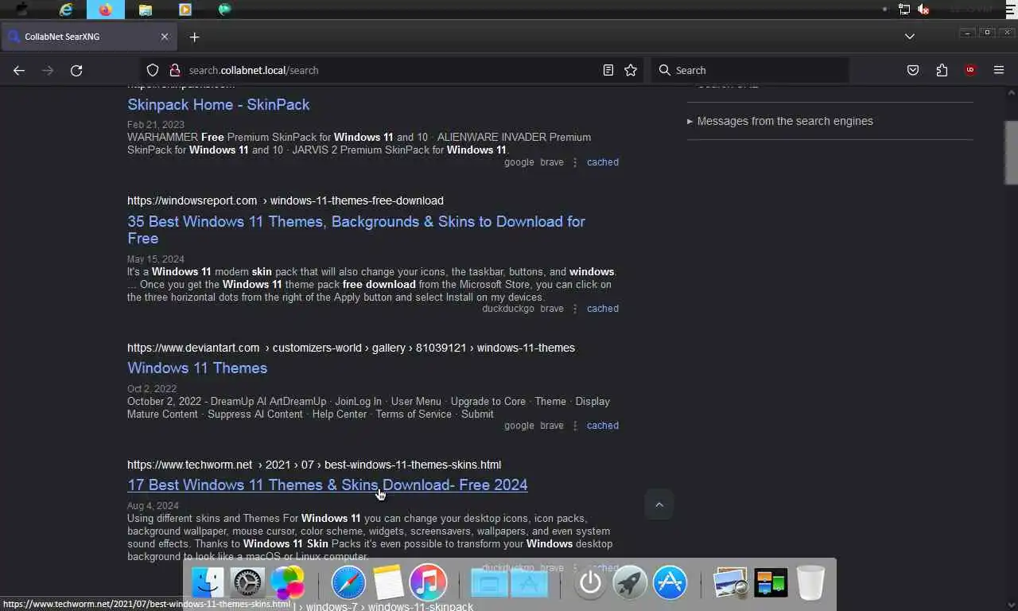
Task: Click the date Aug 4, 2024
Action: click(153, 505)
